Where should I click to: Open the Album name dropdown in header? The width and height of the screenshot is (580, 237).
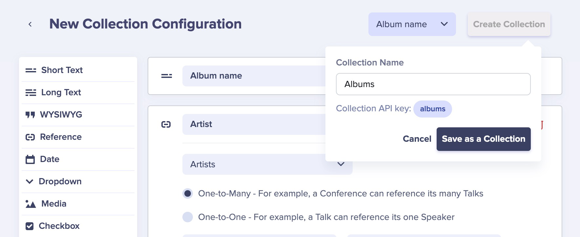click(412, 24)
